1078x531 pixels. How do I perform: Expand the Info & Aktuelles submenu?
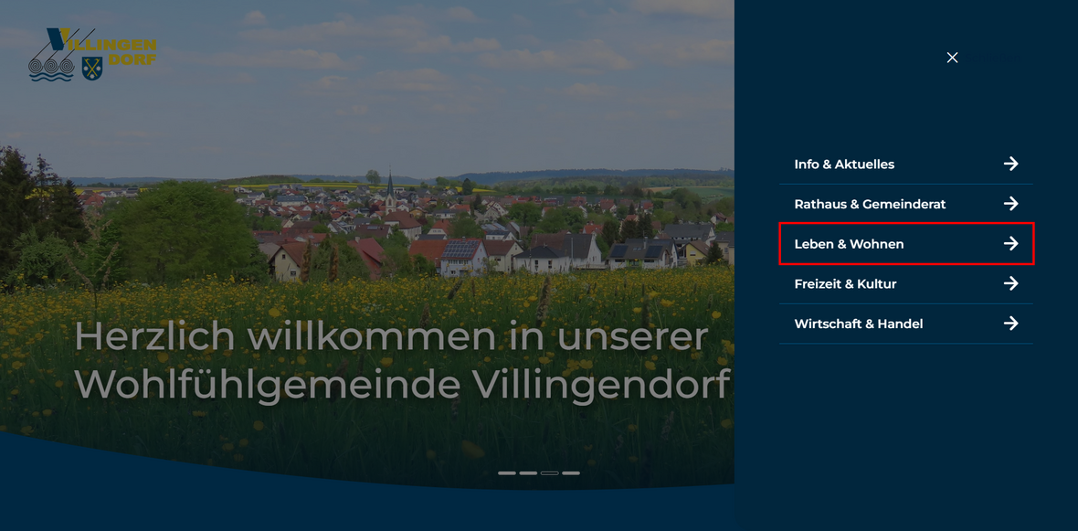click(844, 164)
